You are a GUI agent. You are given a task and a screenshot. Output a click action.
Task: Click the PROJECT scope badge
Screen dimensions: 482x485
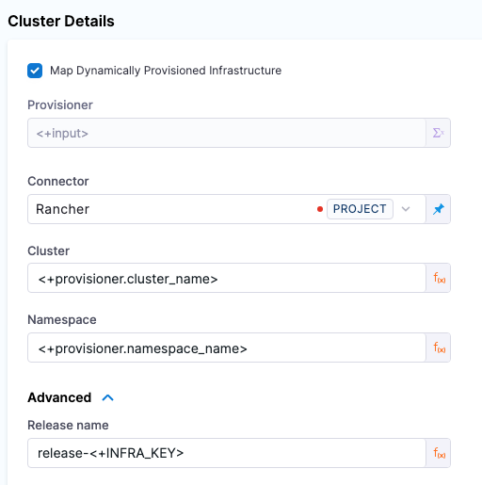point(360,209)
